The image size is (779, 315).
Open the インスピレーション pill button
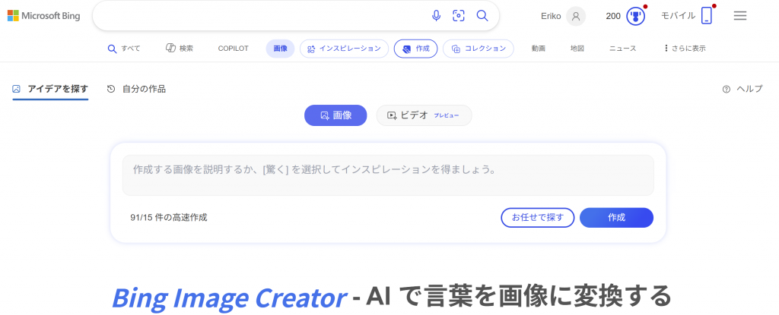344,49
